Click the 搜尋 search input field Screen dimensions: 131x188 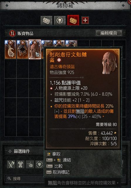(25, 179)
